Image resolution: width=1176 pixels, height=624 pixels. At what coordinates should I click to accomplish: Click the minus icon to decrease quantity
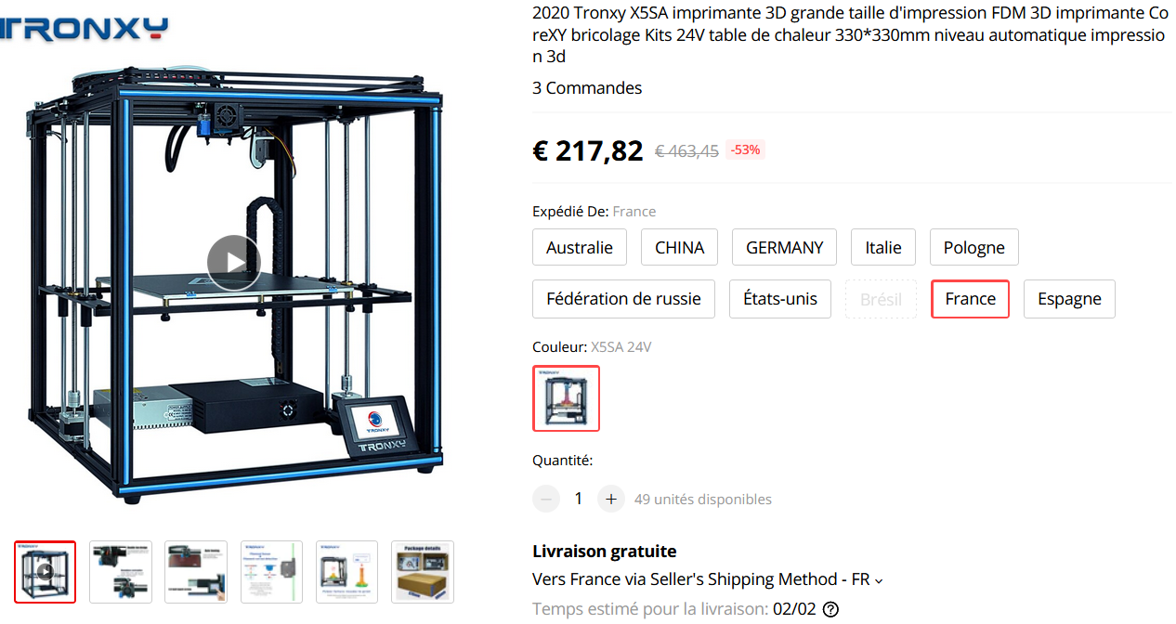(x=546, y=499)
